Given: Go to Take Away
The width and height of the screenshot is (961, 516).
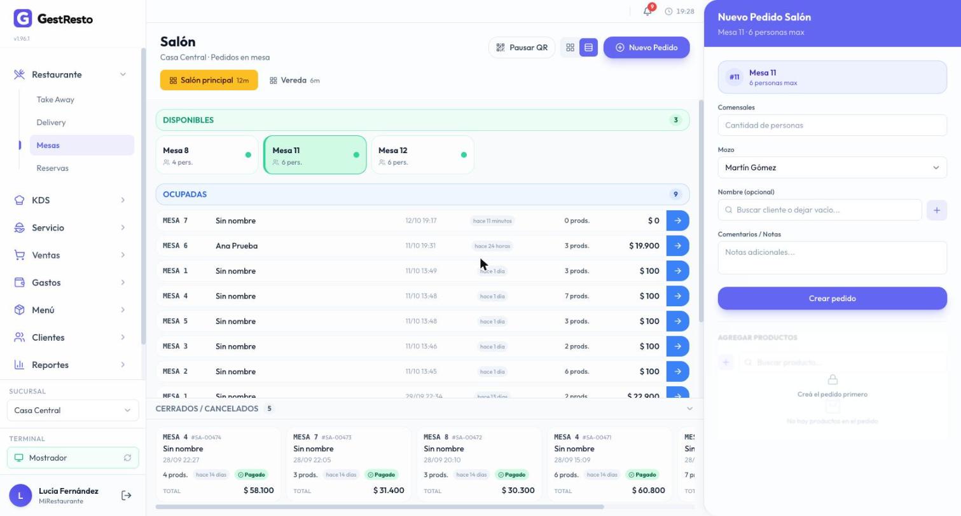Looking at the screenshot, I should tap(55, 100).
